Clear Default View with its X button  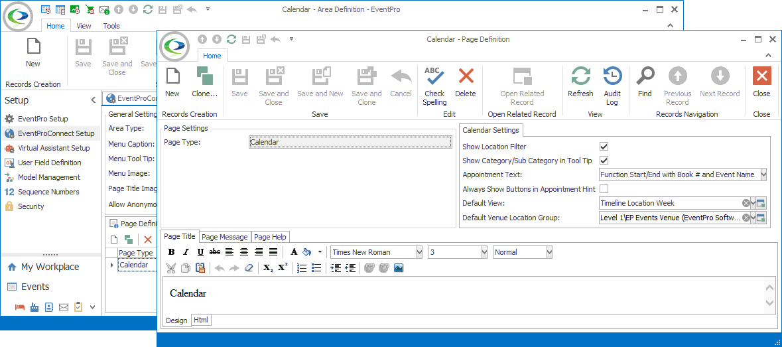(x=746, y=204)
